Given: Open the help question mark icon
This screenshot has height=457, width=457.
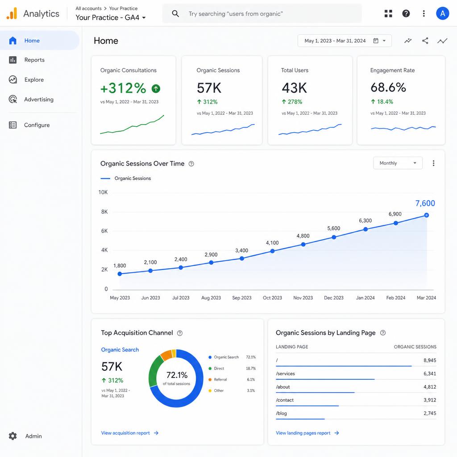Looking at the screenshot, I should tap(406, 13).
